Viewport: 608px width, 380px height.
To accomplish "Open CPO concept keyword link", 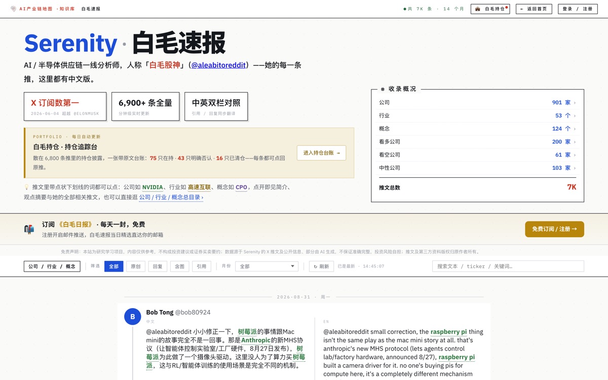I will tap(241, 187).
